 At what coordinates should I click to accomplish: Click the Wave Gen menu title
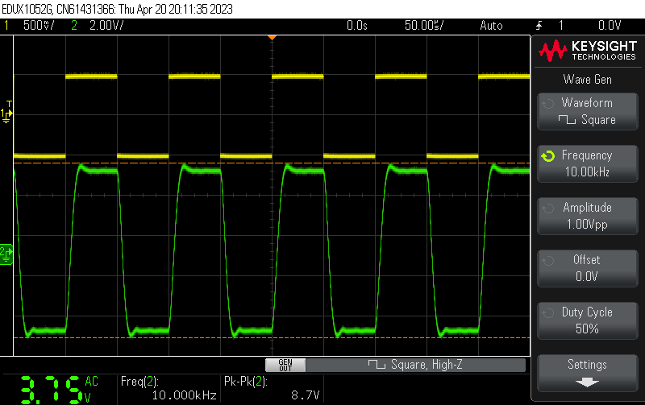[588, 79]
